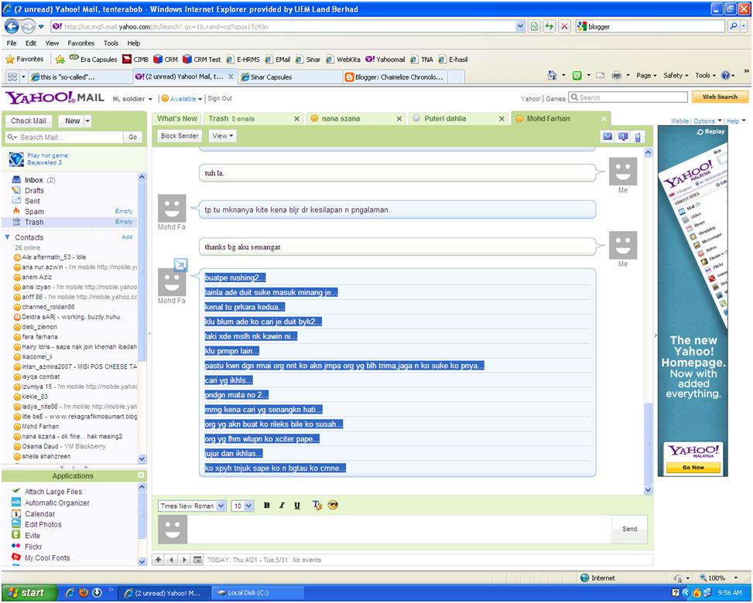The width and height of the screenshot is (753, 603).
Task: Open the Inbox folder
Action: coord(33,180)
